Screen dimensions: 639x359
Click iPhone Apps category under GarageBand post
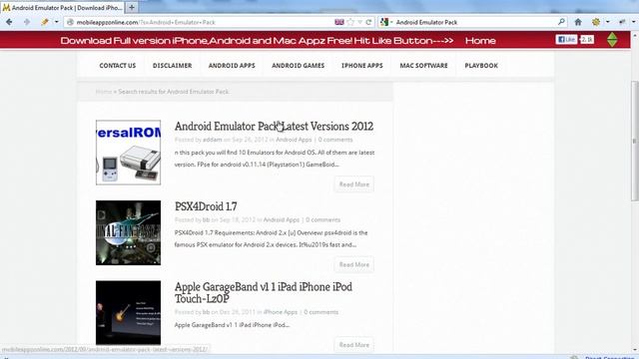(281, 312)
